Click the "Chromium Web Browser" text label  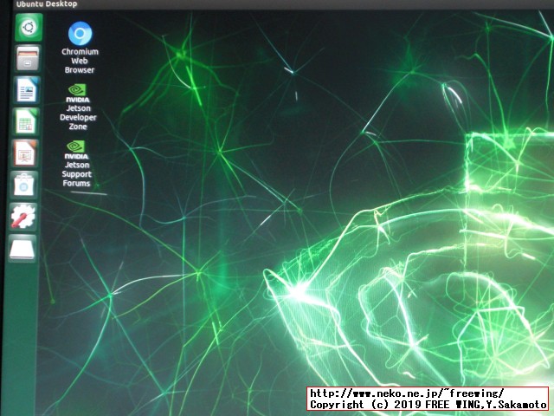[80, 61]
